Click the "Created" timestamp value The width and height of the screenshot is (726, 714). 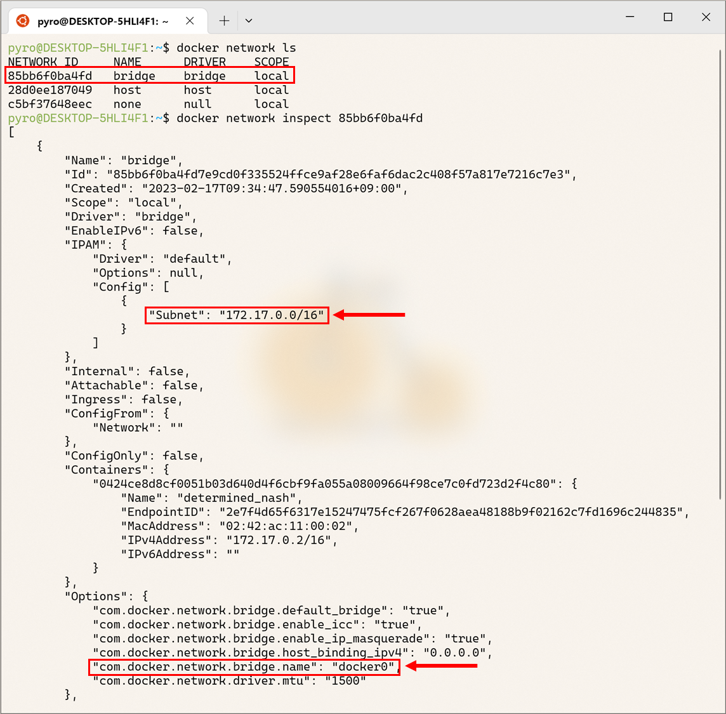(272, 188)
